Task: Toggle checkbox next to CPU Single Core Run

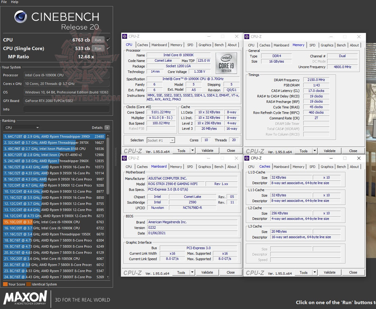Action: (108, 48)
